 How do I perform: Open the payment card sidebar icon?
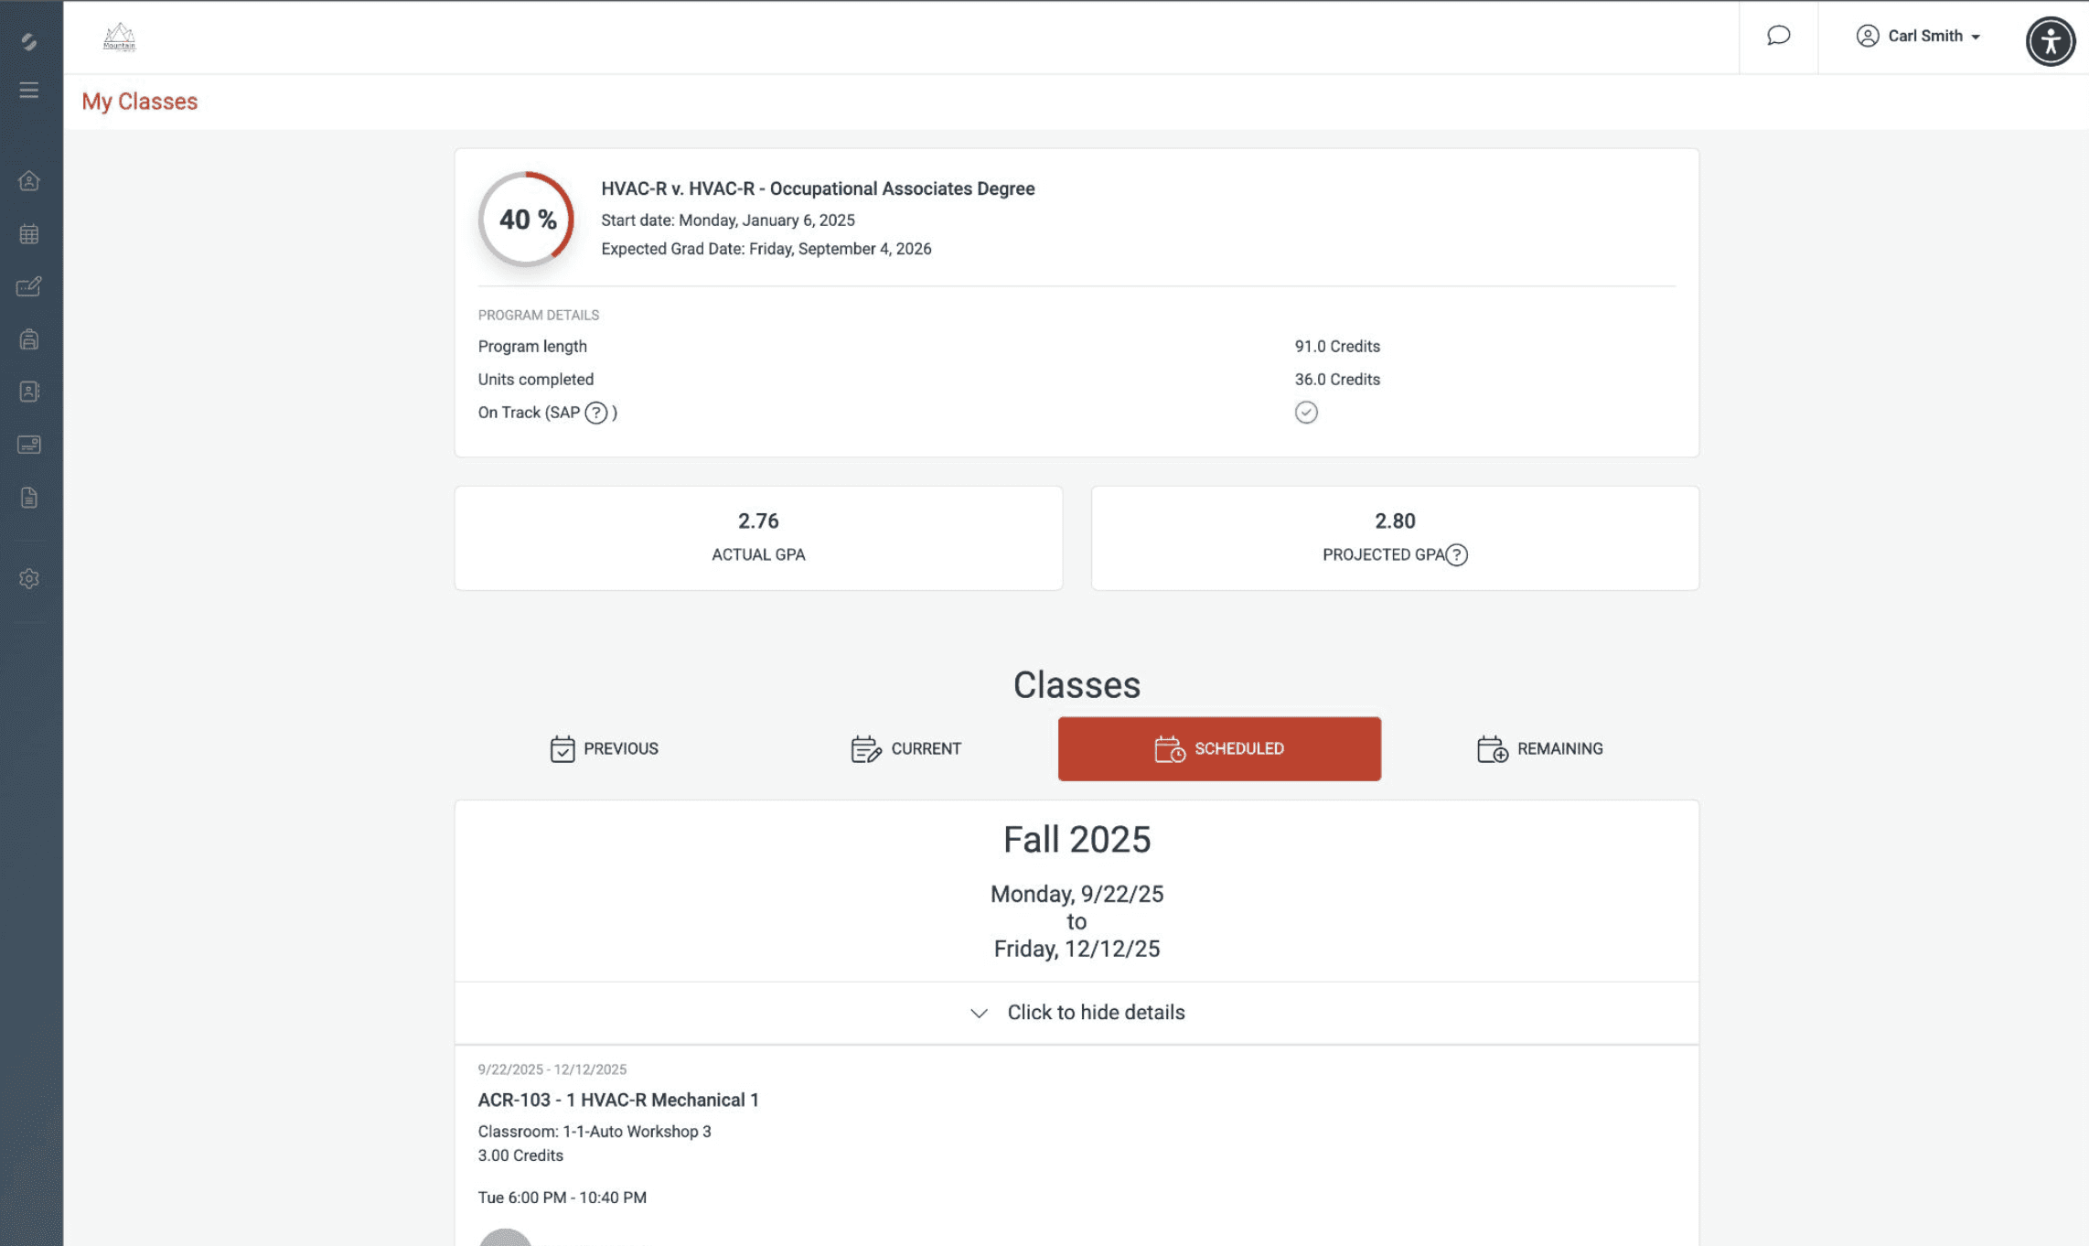coord(29,445)
